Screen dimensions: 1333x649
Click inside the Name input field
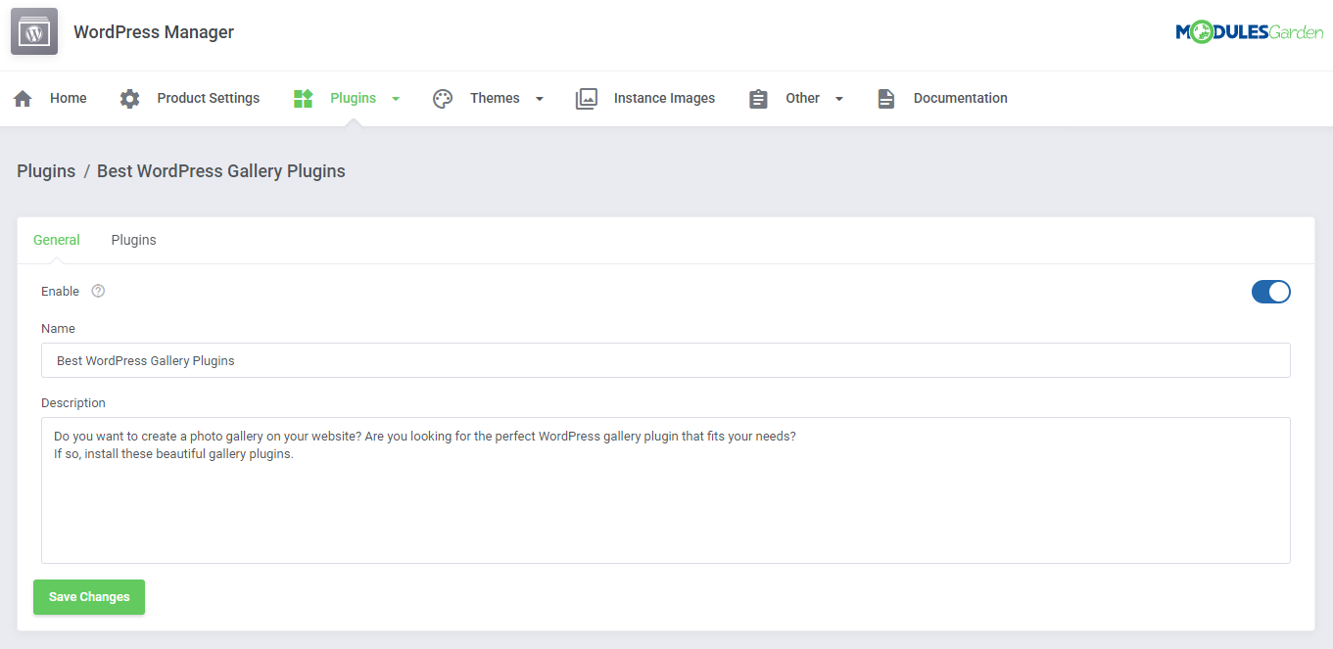point(666,360)
